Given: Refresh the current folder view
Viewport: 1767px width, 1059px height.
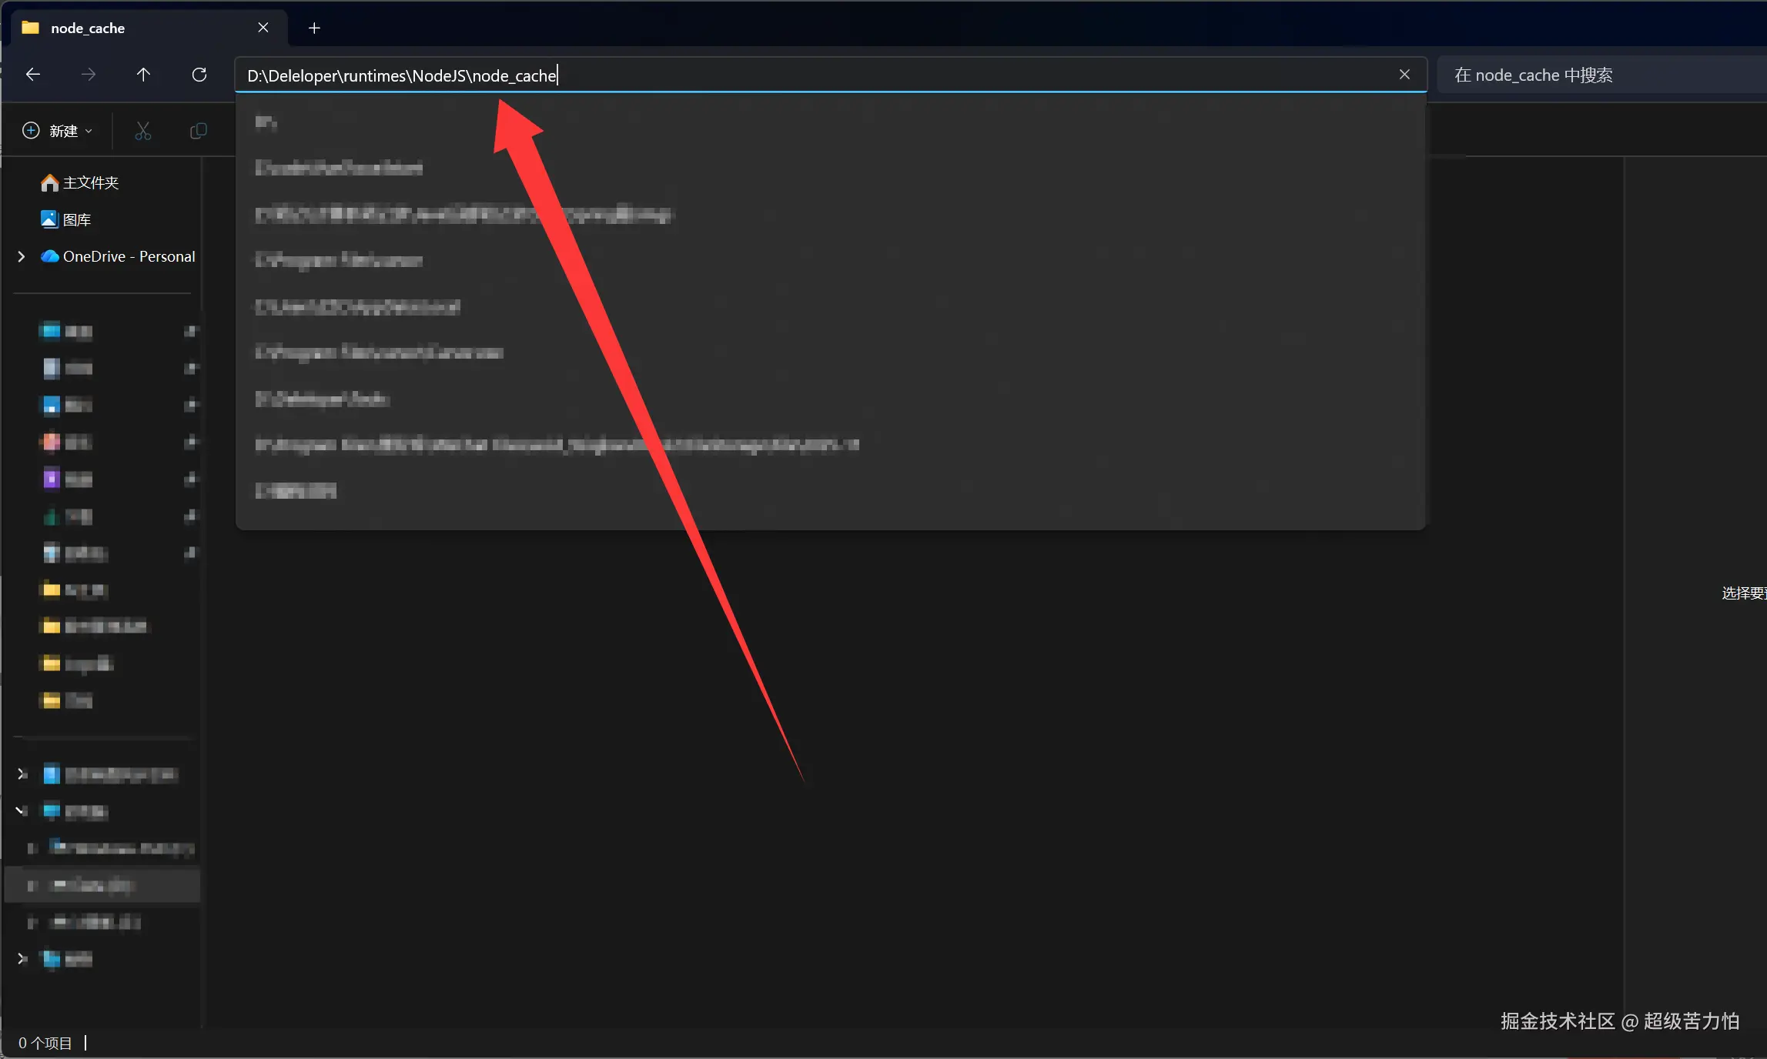Looking at the screenshot, I should click(199, 75).
